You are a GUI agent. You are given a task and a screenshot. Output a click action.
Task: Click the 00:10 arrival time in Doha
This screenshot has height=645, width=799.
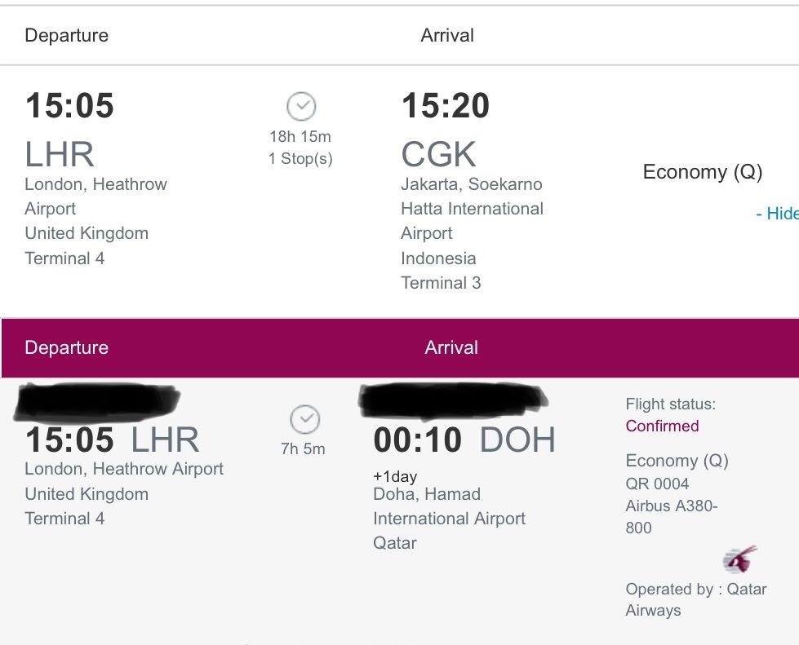[417, 440]
